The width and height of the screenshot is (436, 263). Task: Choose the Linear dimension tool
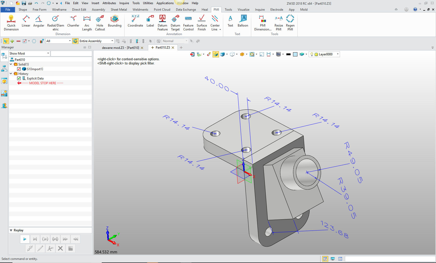click(26, 21)
